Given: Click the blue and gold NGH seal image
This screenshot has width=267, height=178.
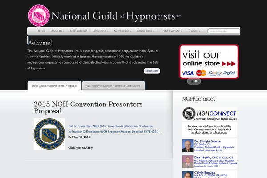Looking at the screenshot, I should coord(49,134).
